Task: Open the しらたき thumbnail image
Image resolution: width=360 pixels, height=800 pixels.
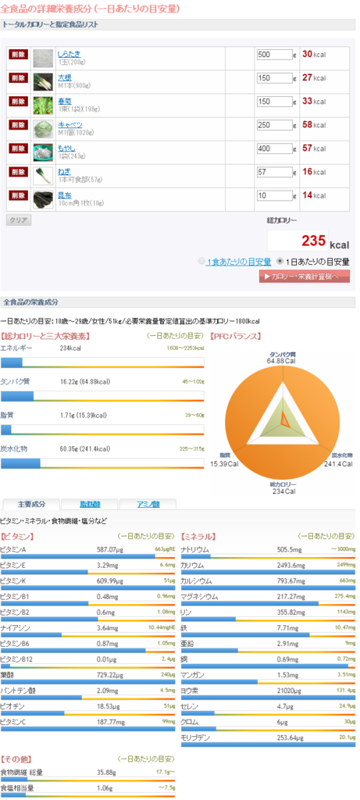Action: [43, 58]
